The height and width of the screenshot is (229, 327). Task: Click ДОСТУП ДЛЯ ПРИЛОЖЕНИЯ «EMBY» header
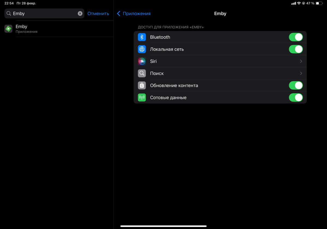[x=171, y=27]
